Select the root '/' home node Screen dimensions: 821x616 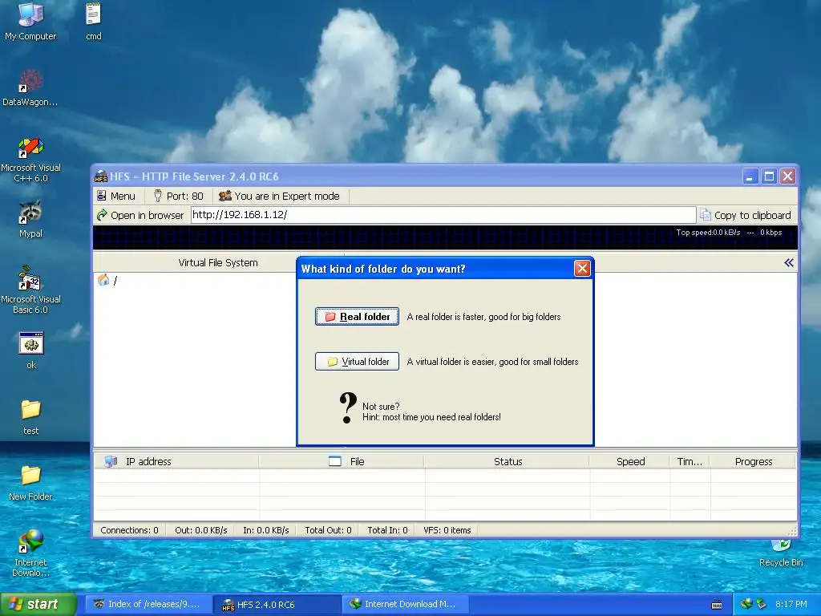(x=107, y=281)
